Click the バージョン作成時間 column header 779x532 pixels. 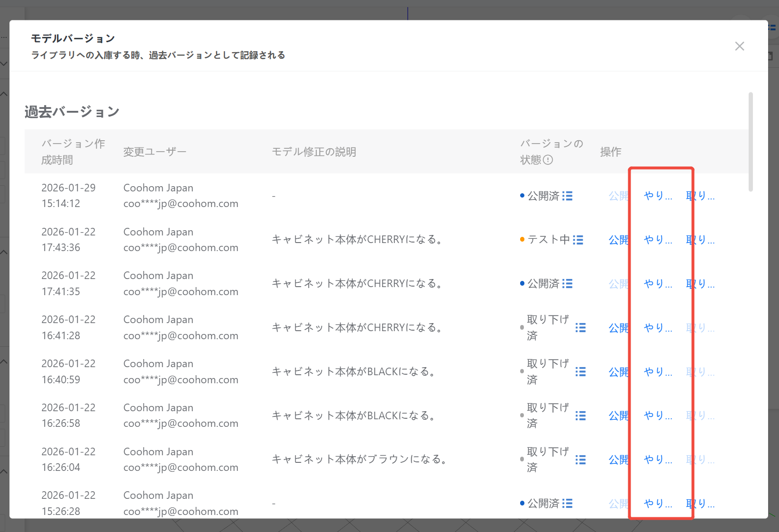pos(73,152)
